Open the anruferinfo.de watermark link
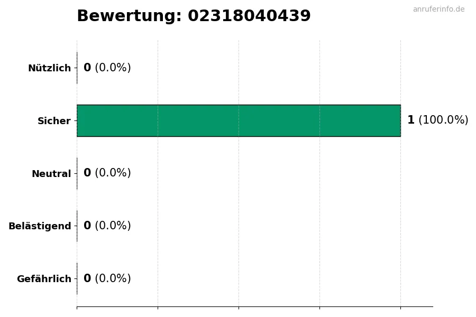 coord(438,10)
